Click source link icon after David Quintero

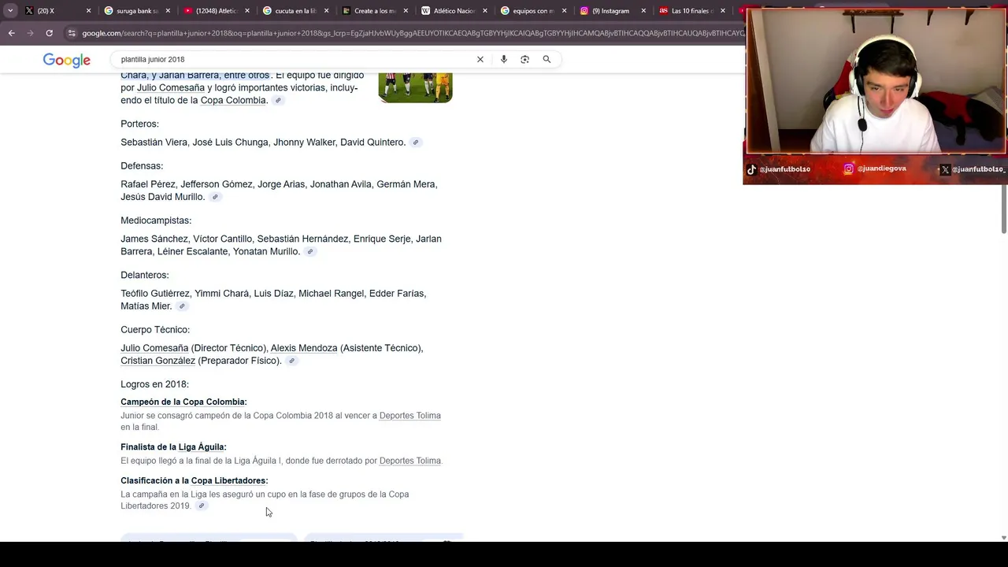click(x=416, y=143)
